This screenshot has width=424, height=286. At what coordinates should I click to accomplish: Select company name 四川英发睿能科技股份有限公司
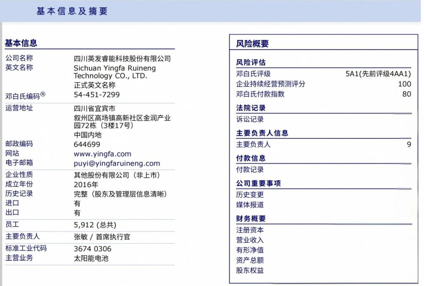tap(122, 59)
